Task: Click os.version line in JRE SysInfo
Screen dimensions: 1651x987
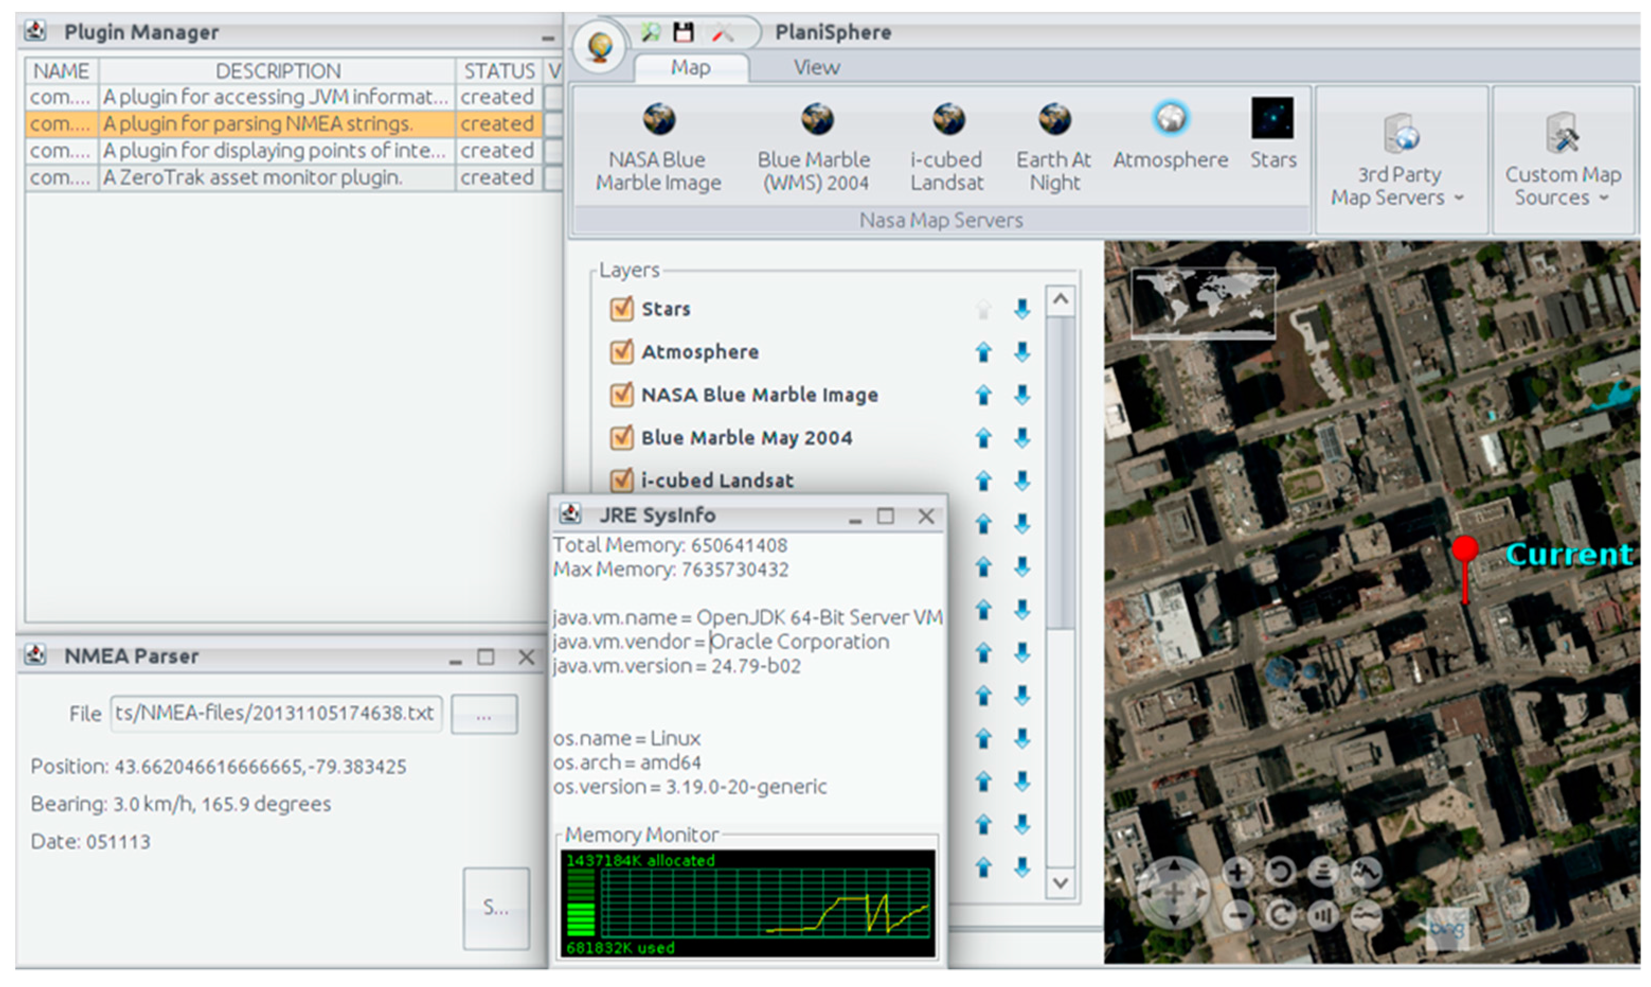Action: point(690,787)
